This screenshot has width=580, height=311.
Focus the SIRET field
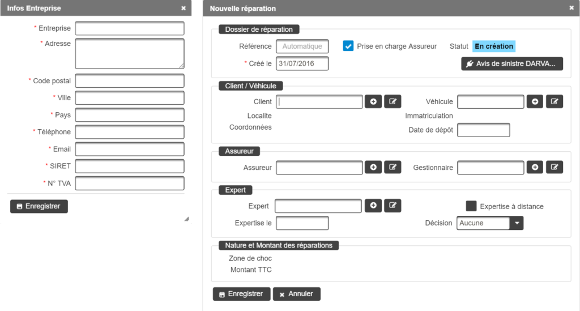point(130,166)
